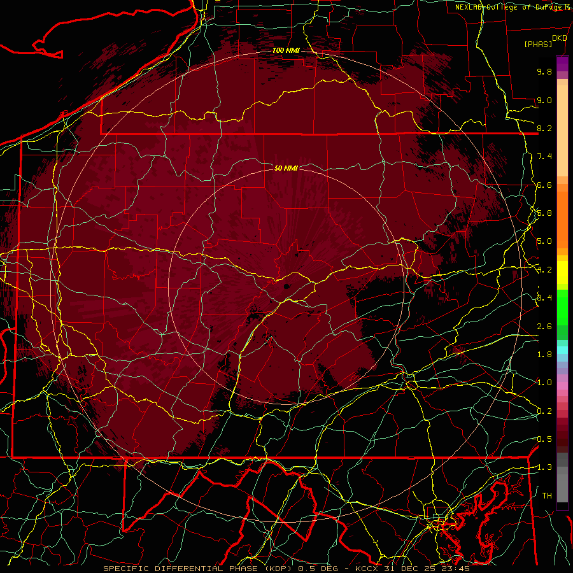Click the 1.3 legend value near the bottom
Image resolution: width=573 pixels, height=573 pixels.
[544, 467]
